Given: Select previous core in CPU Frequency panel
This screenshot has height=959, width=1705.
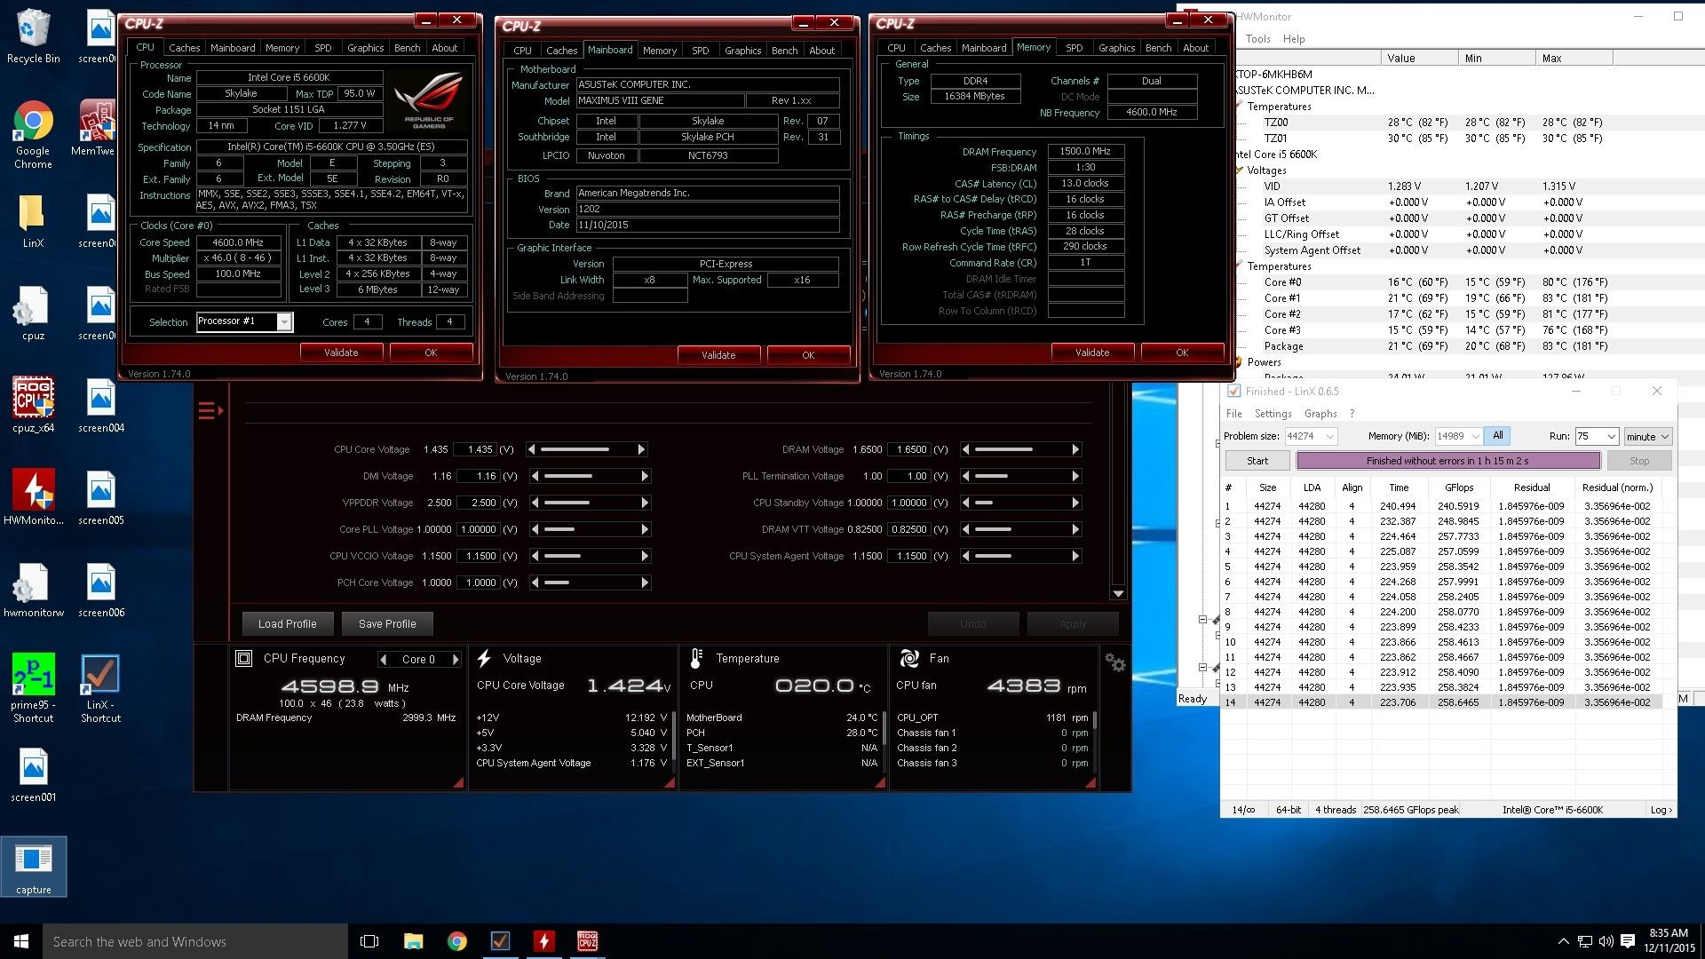Looking at the screenshot, I should [383, 660].
